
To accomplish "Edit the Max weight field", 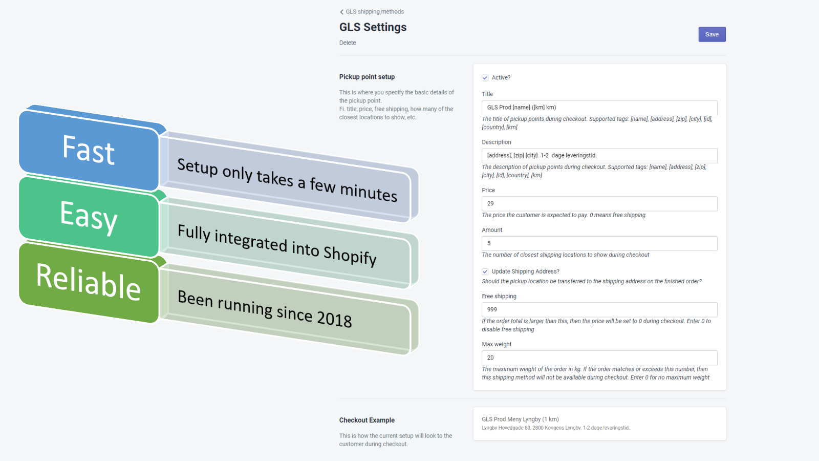I will pyautogui.click(x=599, y=358).
